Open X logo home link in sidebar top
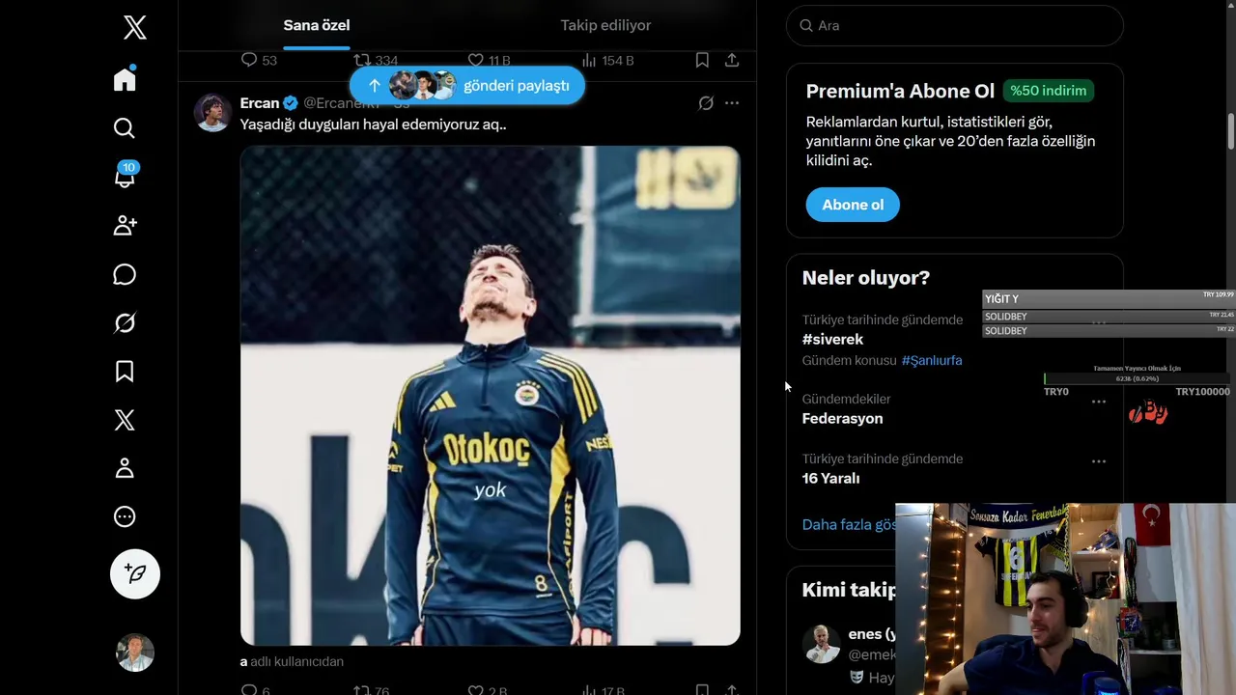 point(135,27)
